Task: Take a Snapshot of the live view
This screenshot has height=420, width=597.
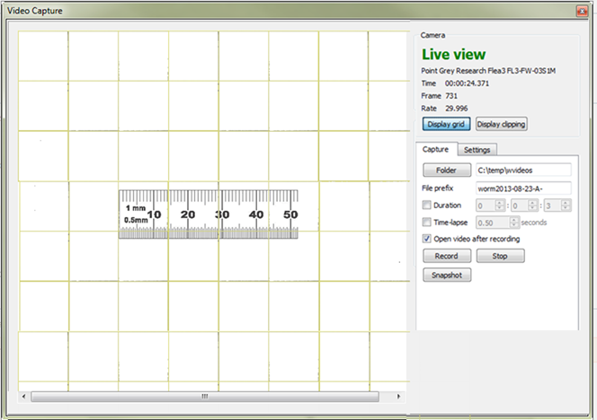Action: 447,275
